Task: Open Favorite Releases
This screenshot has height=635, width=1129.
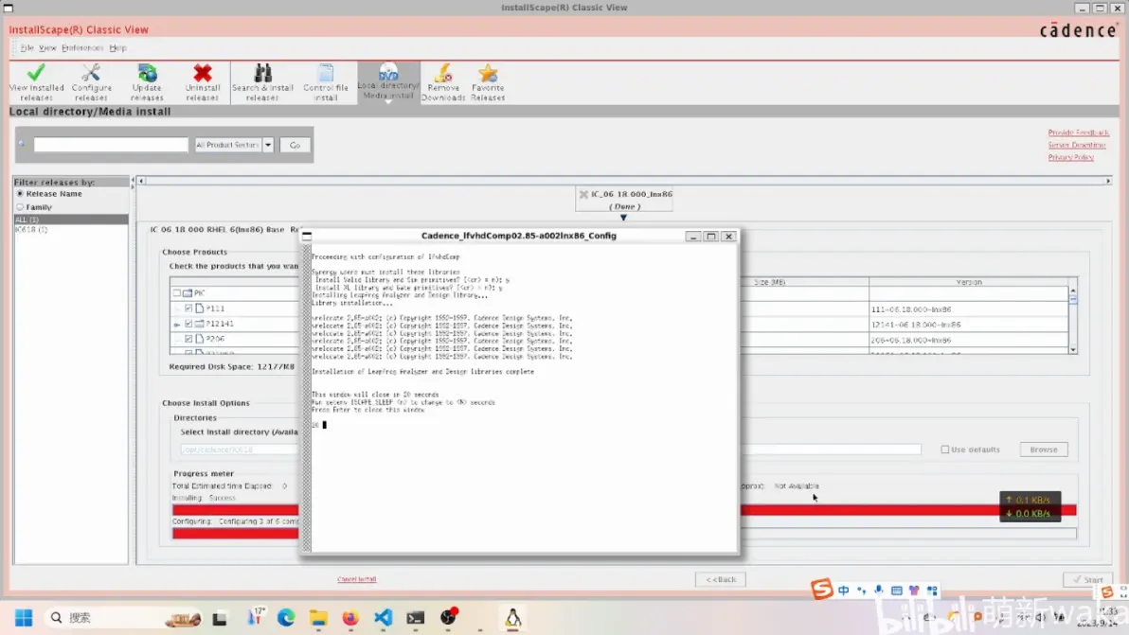Action: (x=488, y=82)
